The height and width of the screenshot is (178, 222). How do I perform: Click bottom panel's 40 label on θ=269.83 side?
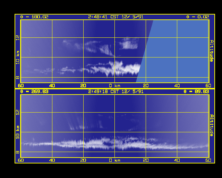click(52, 160)
